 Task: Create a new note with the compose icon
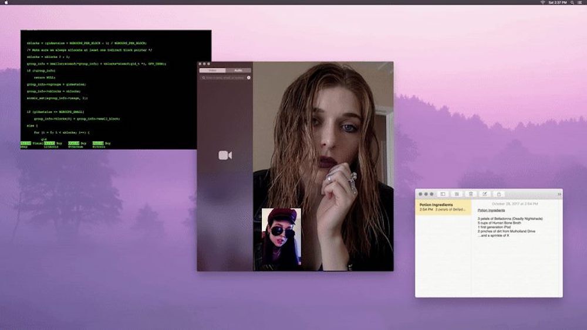point(485,194)
